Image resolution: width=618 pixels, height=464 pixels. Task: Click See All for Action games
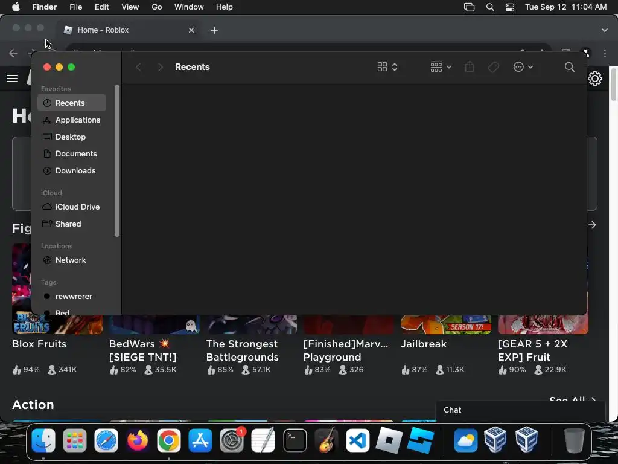[572, 400]
